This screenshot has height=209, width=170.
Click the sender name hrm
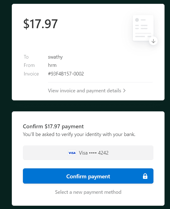point(52,65)
